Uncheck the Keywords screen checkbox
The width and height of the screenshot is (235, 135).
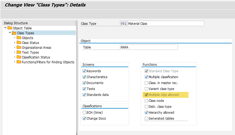pyautogui.click(x=84, y=71)
